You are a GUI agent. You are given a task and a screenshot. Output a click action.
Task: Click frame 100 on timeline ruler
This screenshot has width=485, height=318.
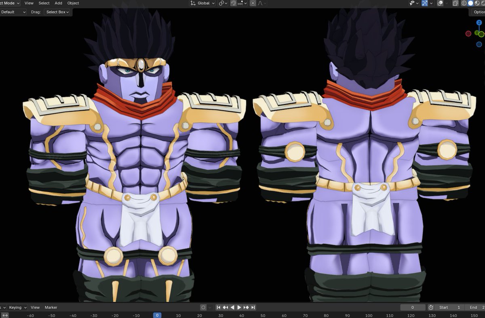[369, 316]
